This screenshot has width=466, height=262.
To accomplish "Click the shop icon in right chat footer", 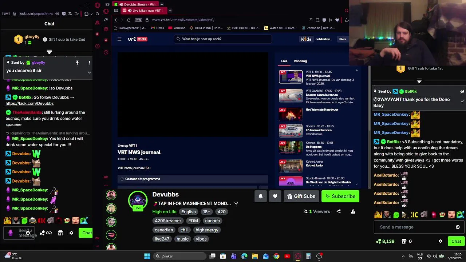I will pos(404,241).
